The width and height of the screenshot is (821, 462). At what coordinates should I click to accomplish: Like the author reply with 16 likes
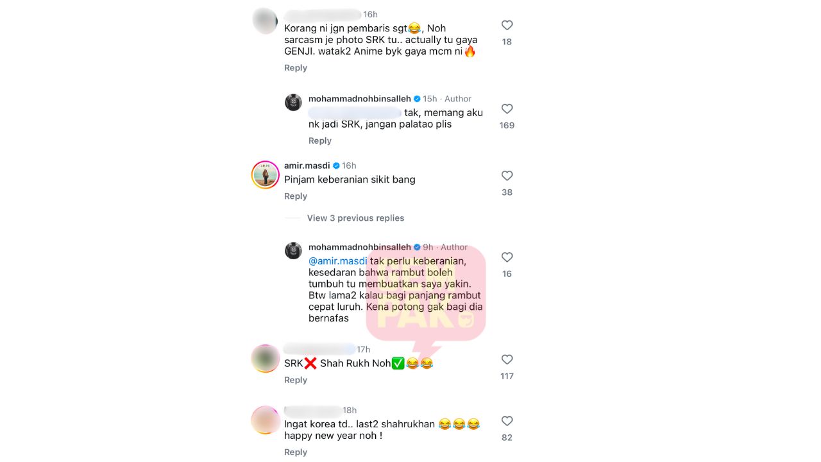coord(507,257)
